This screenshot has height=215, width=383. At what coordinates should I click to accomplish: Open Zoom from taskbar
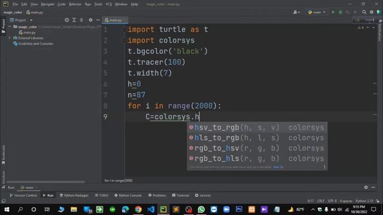(226, 210)
